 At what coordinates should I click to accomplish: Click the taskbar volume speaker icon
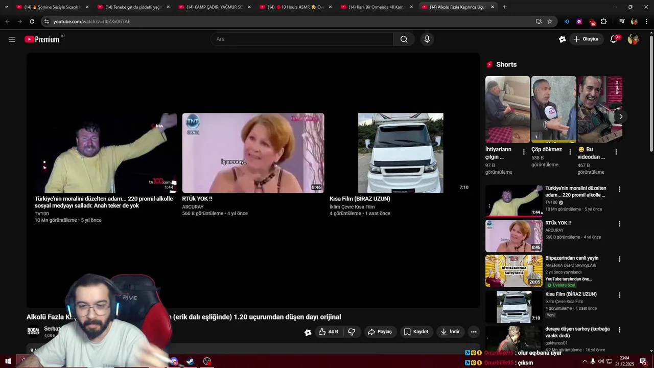click(601, 361)
